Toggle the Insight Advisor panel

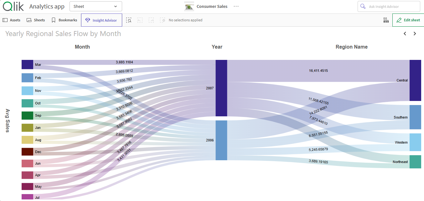coord(101,20)
